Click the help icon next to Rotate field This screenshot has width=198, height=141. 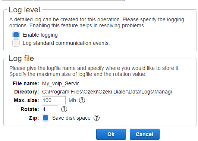(64, 109)
